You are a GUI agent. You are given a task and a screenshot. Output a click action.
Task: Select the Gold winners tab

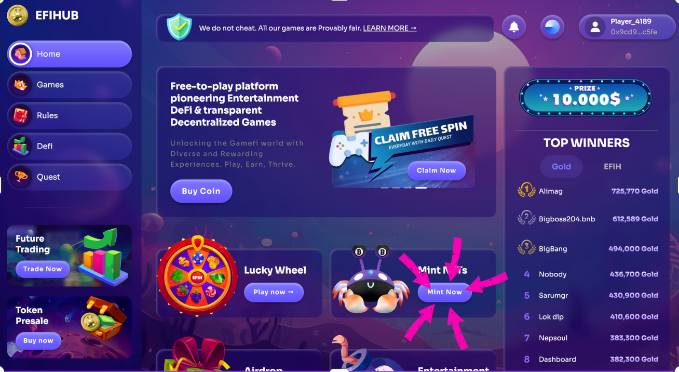pos(561,167)
